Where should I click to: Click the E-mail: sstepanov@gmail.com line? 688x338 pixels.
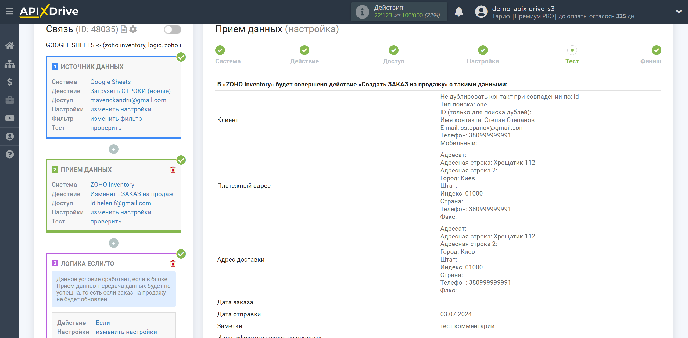pyautogui.click(x=482, y=128)
